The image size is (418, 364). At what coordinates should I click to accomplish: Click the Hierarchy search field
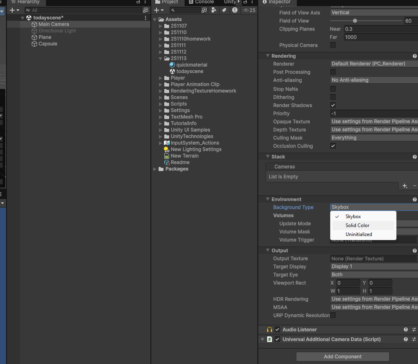[x=83, y=10]
